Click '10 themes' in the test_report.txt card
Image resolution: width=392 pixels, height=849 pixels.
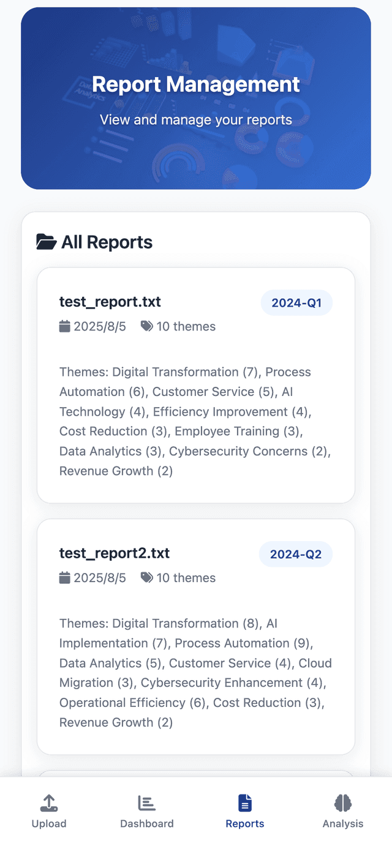tap(186, 326)
